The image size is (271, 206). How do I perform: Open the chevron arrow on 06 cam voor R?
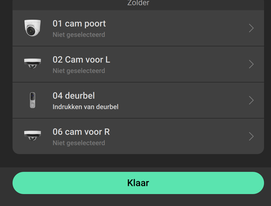point(251,136)
